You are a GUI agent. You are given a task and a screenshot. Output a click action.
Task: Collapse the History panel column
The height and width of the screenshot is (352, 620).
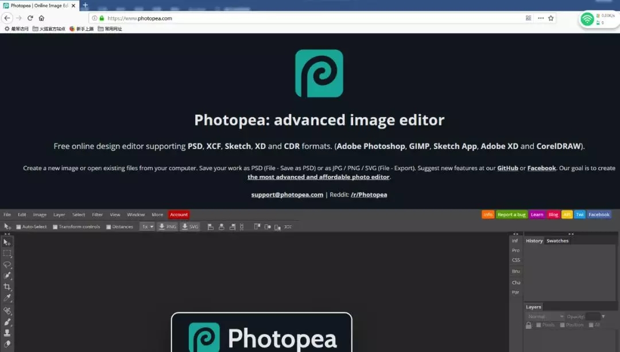(571, 234)
